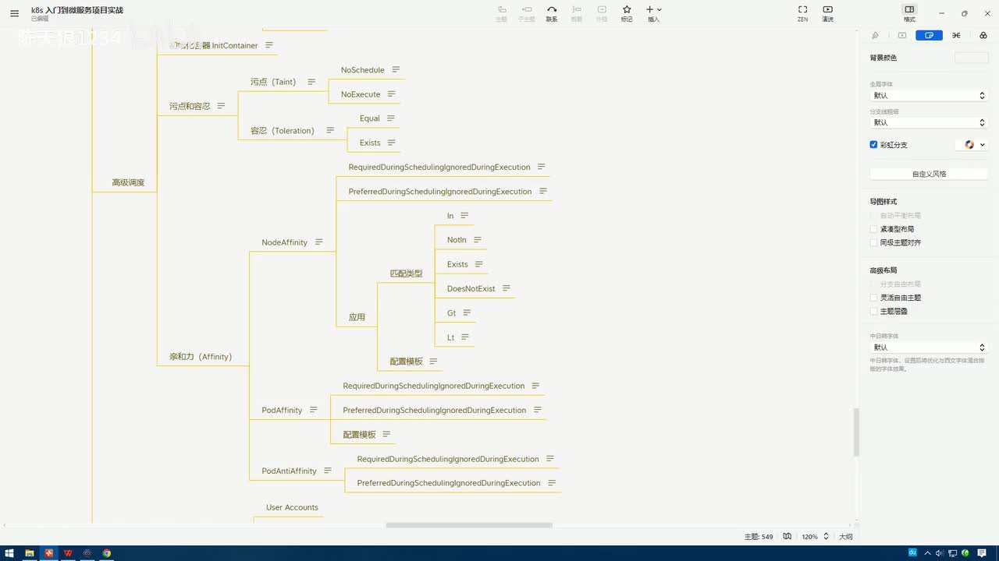Select the Lt topic
999x561 pixels.
click(450, 337)
